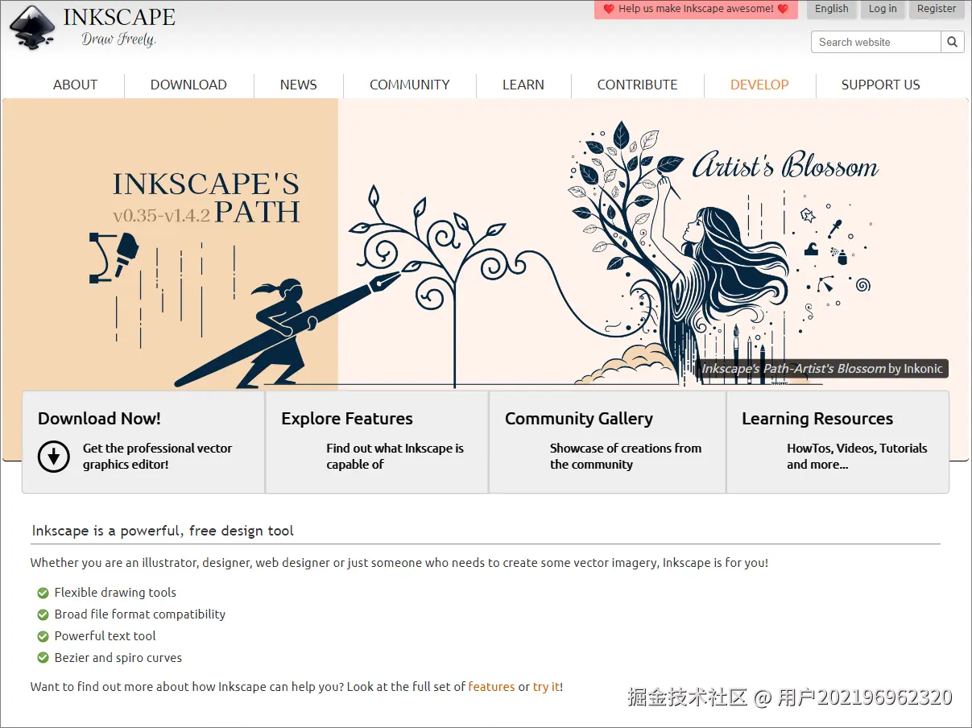Open the ABOUT menu

click(75, 85)
